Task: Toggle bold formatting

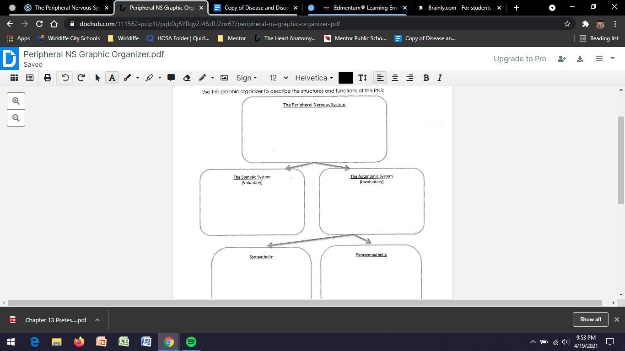Action: tap(426, 78)
